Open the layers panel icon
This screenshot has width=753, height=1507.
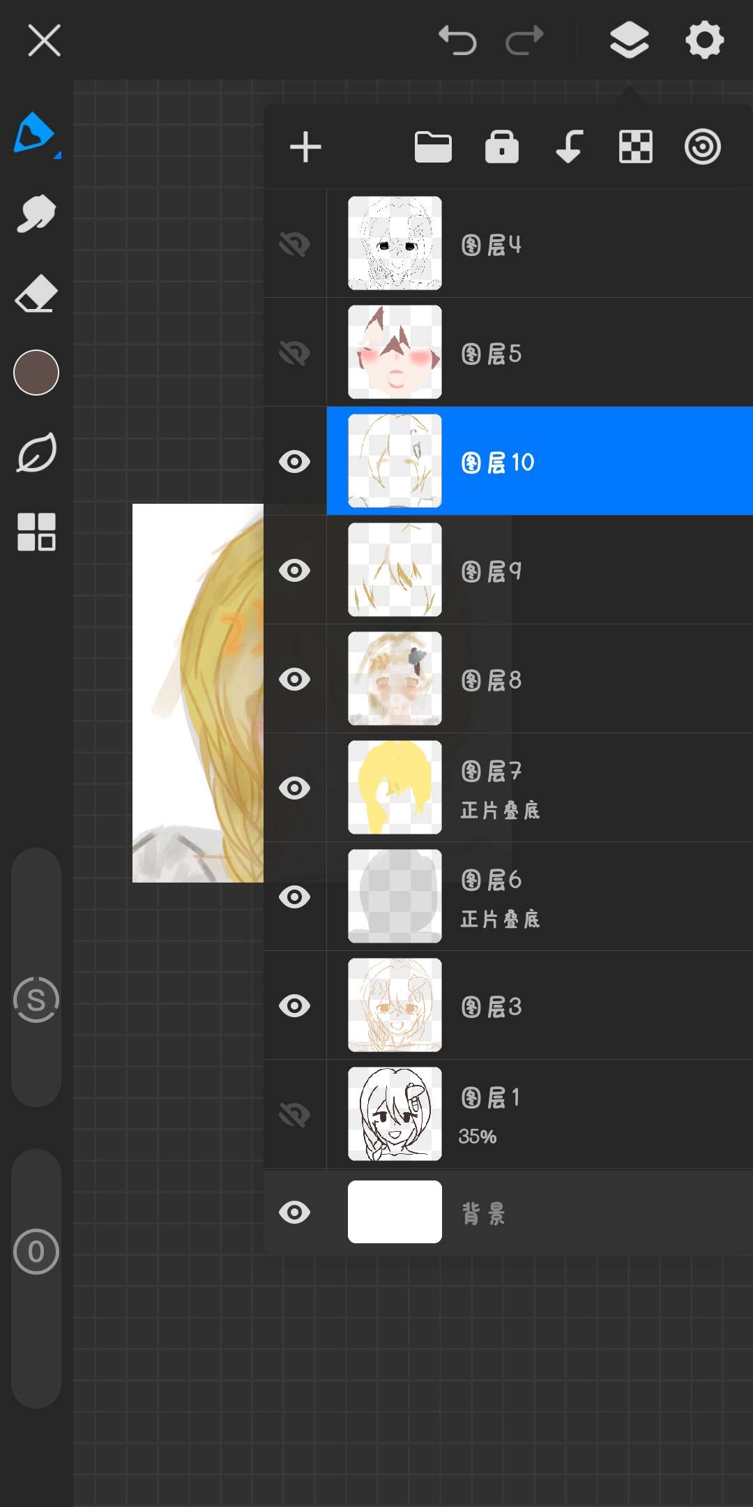(x=629, y=40)
